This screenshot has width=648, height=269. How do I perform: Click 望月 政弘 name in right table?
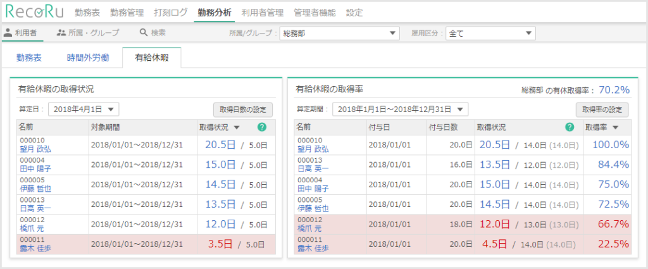click(x=313, y=149)
